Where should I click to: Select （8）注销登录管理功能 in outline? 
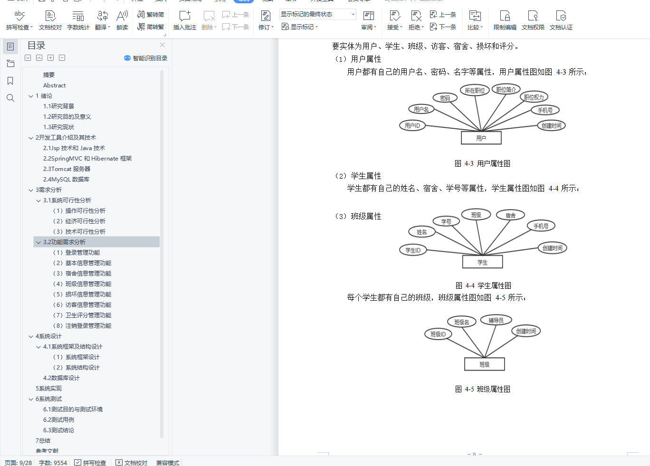coord(82,326)
